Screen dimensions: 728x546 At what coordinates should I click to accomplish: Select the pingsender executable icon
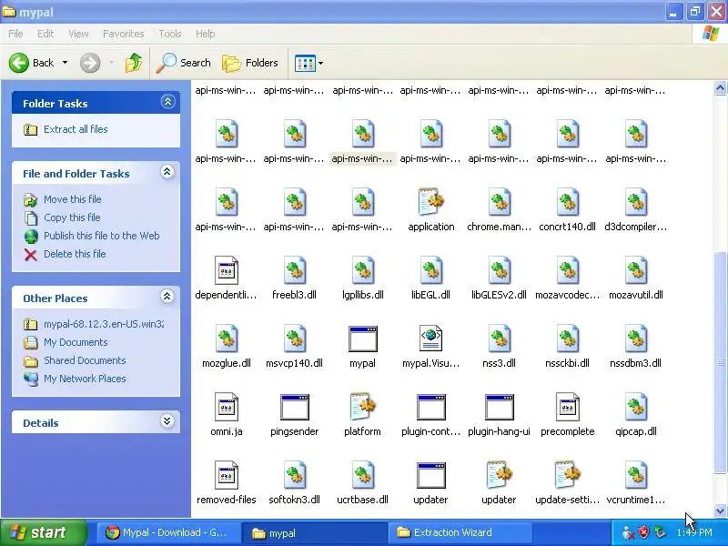point(294,407)
